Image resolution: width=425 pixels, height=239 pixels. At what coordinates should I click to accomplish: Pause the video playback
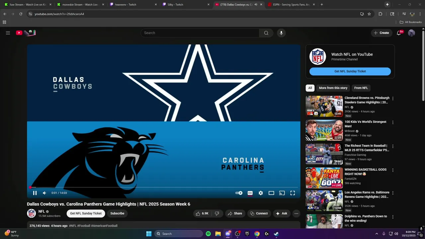click(35, 193)
